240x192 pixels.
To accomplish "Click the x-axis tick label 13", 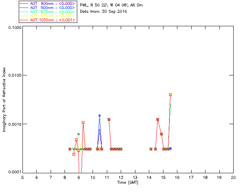I will (x=135, y=177).
